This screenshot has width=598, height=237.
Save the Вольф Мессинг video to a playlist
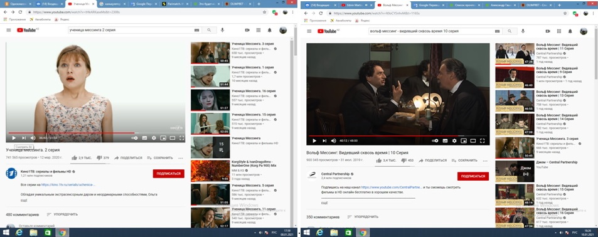[x=464, y=161]
